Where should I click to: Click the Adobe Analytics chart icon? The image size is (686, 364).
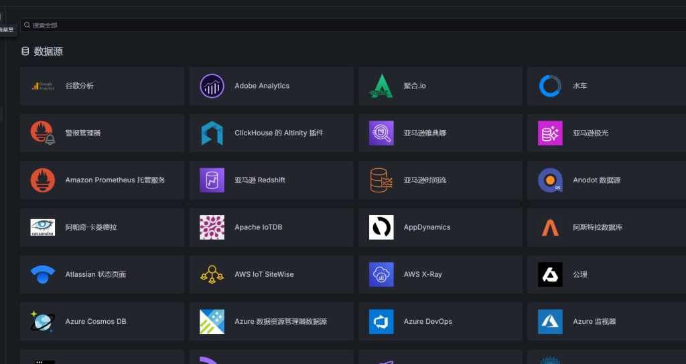click(x=212, y=86)
